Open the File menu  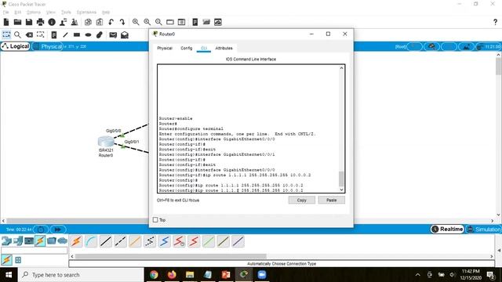(x=5, y=13)
